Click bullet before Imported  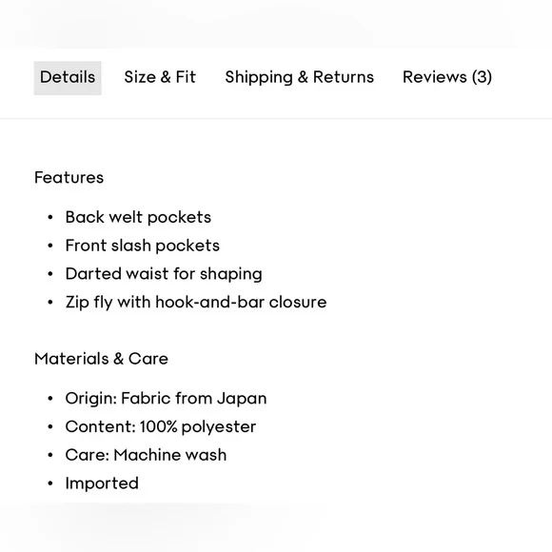50,483
